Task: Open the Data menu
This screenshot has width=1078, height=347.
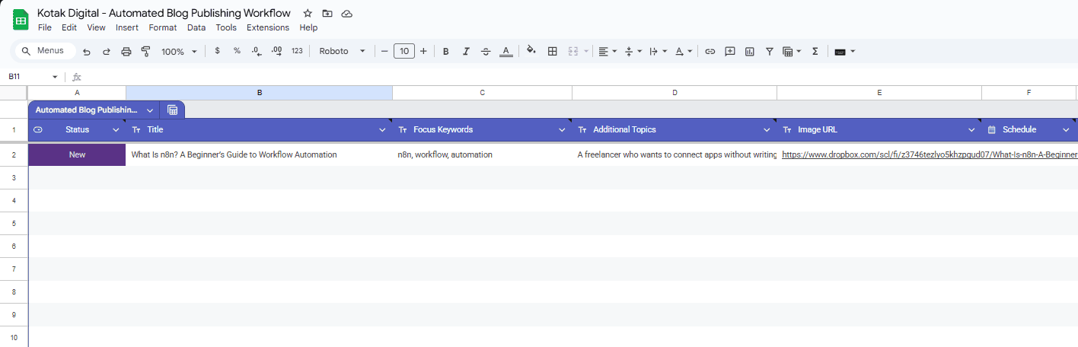Action: tap(196, 27)
